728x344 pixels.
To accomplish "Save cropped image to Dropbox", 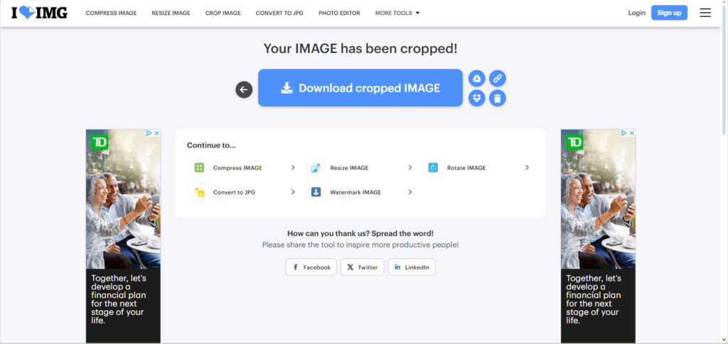I will (477, 98).
